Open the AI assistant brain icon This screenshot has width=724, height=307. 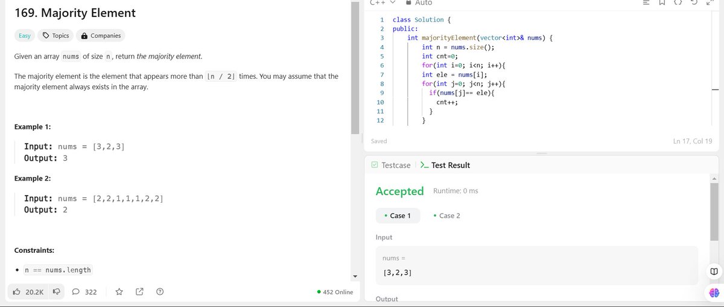(x=714, y=293)
